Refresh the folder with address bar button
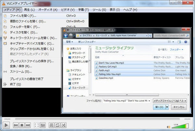Image resolution: width=195 pixels, height=131 pixels. (150, 36)
